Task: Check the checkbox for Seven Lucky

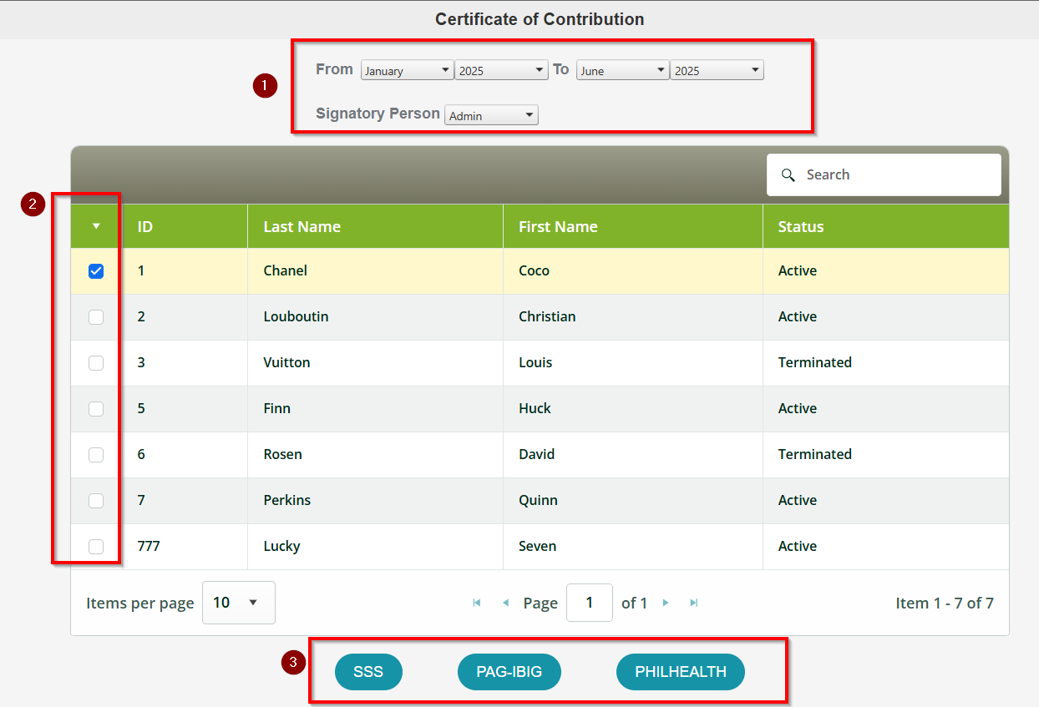Action: tap(96, 546)
